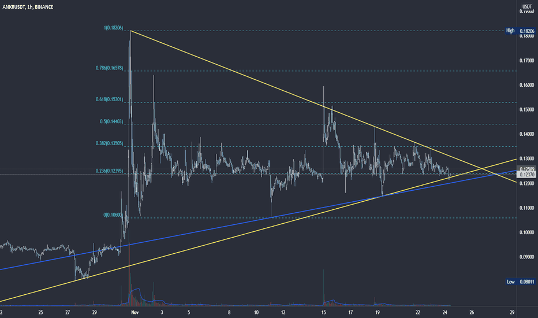Select the 0.236(0.12395) Fibonacci label
This screenshot has width=538, height=318.
pyautogui.click(x=109, y=171)
